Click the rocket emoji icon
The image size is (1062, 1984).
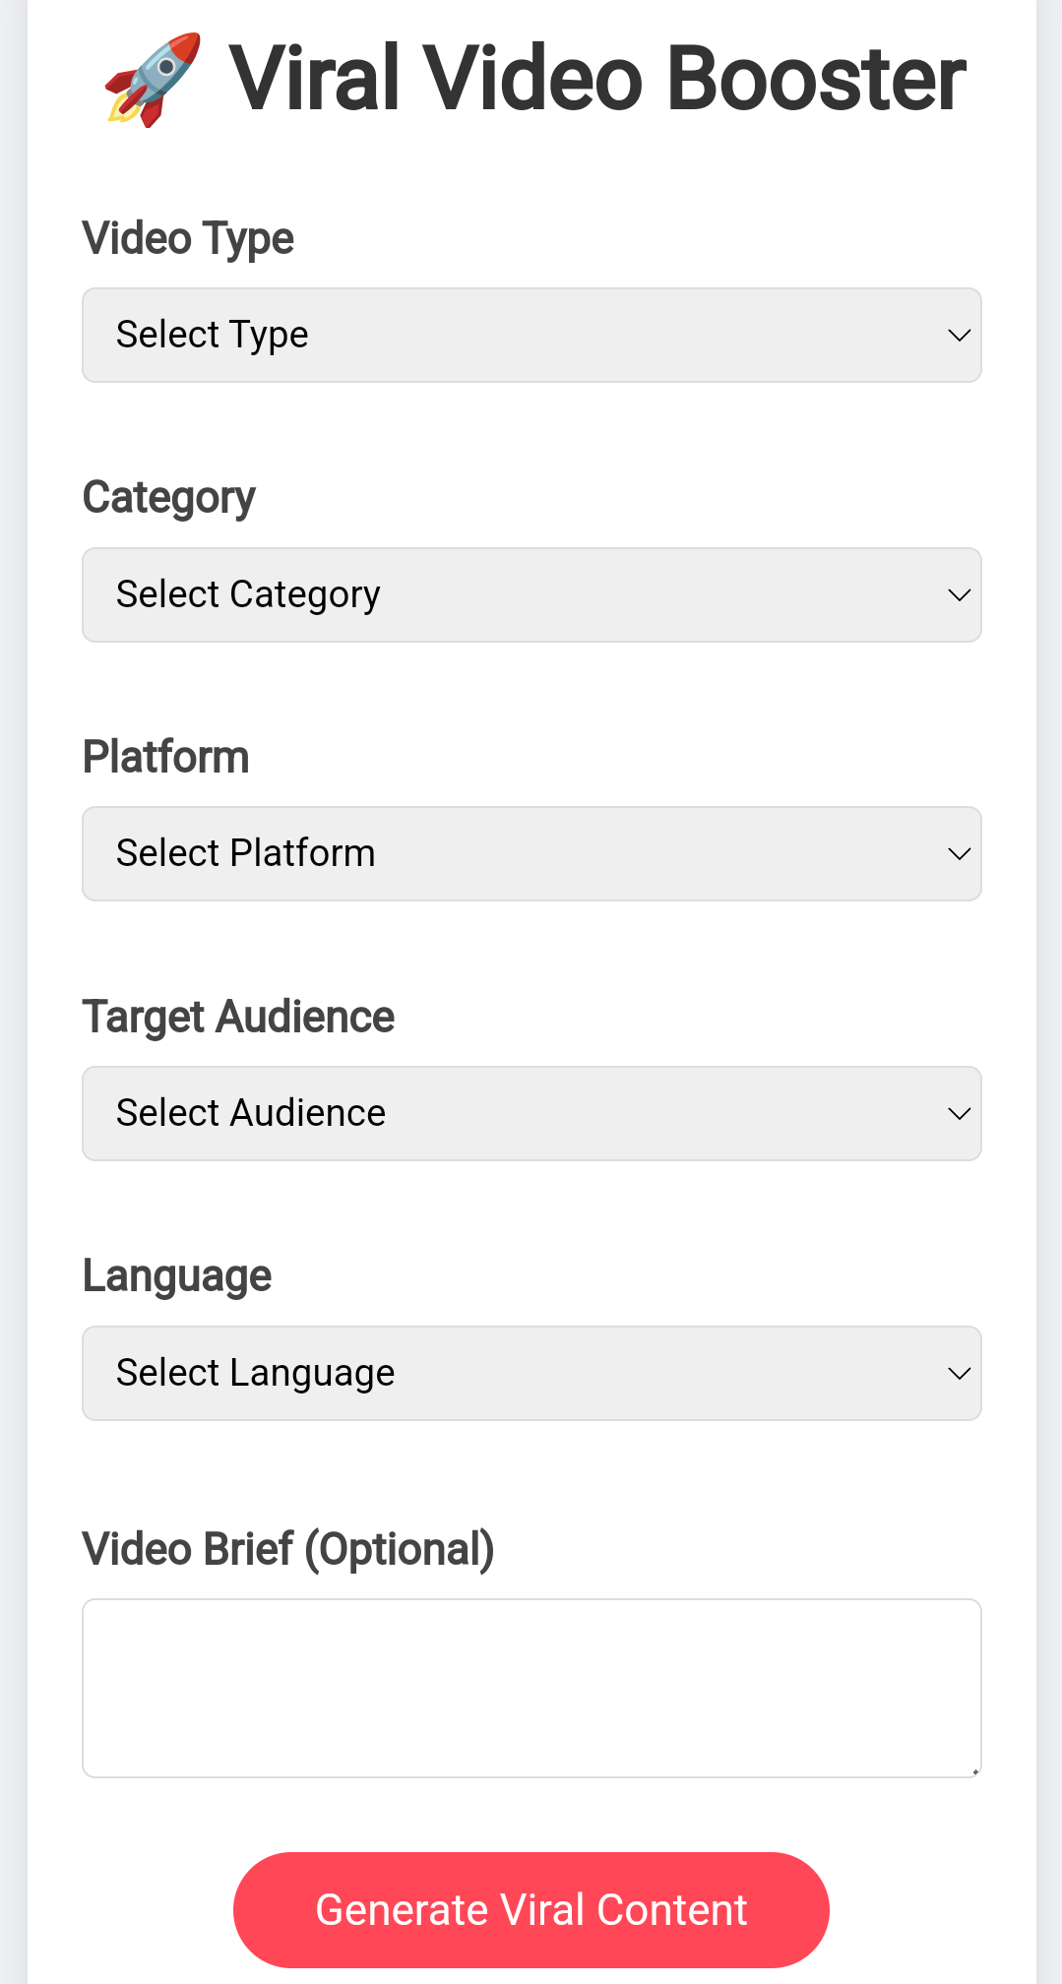(153, 80)
